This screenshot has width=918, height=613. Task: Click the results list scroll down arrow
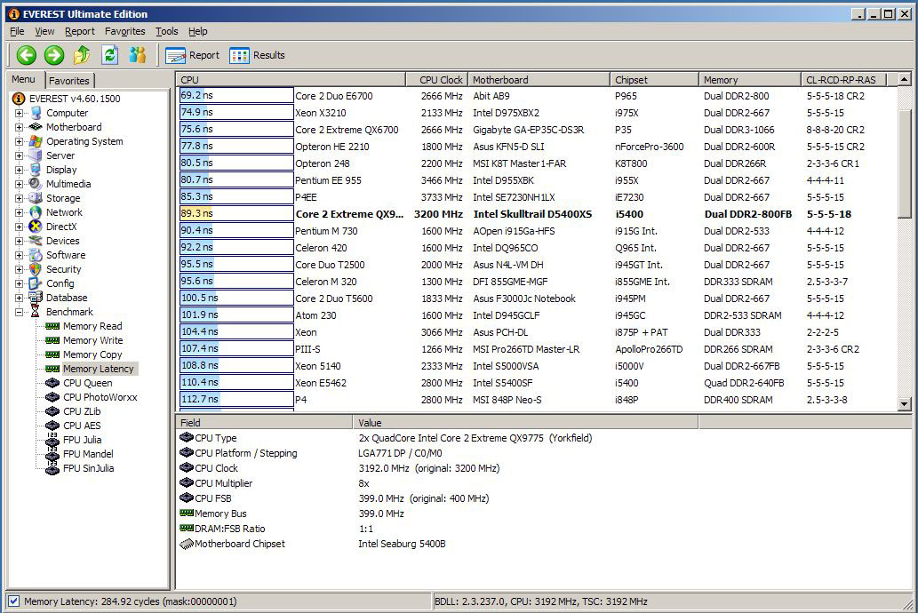pos(905,403)
